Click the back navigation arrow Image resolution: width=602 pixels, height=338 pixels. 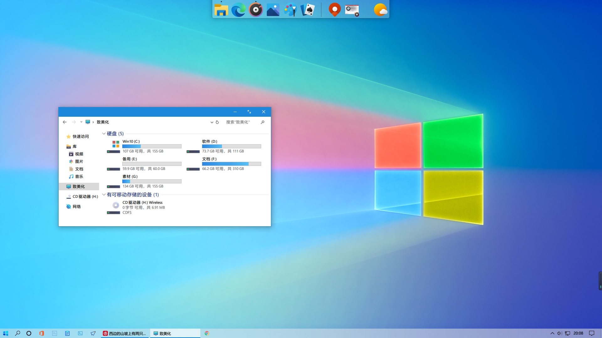click(65, 122)
